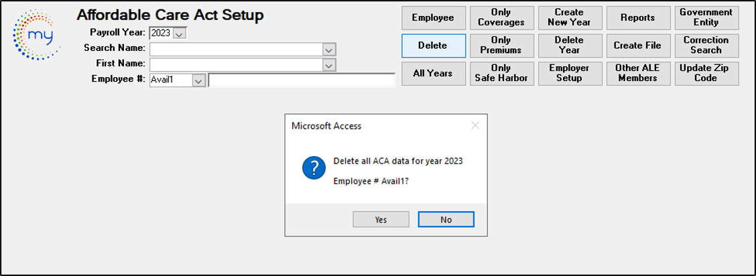Cancel deletion with the No button
Viewport: 756px width, 276px height.
tap(446, 219)
